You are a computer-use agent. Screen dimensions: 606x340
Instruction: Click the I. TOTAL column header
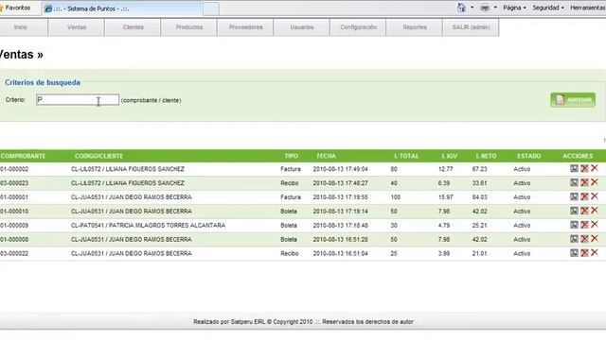(x=406, y=156)
